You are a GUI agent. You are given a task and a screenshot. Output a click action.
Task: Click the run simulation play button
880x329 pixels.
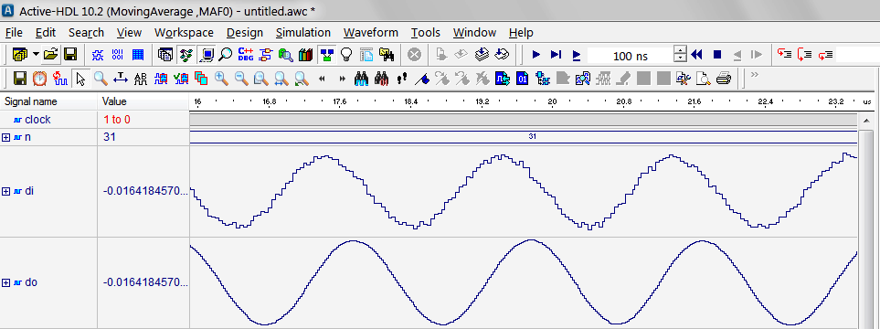(536, 55)
